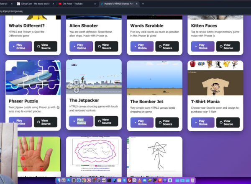Open View Source for The Jetpacker

106,121
